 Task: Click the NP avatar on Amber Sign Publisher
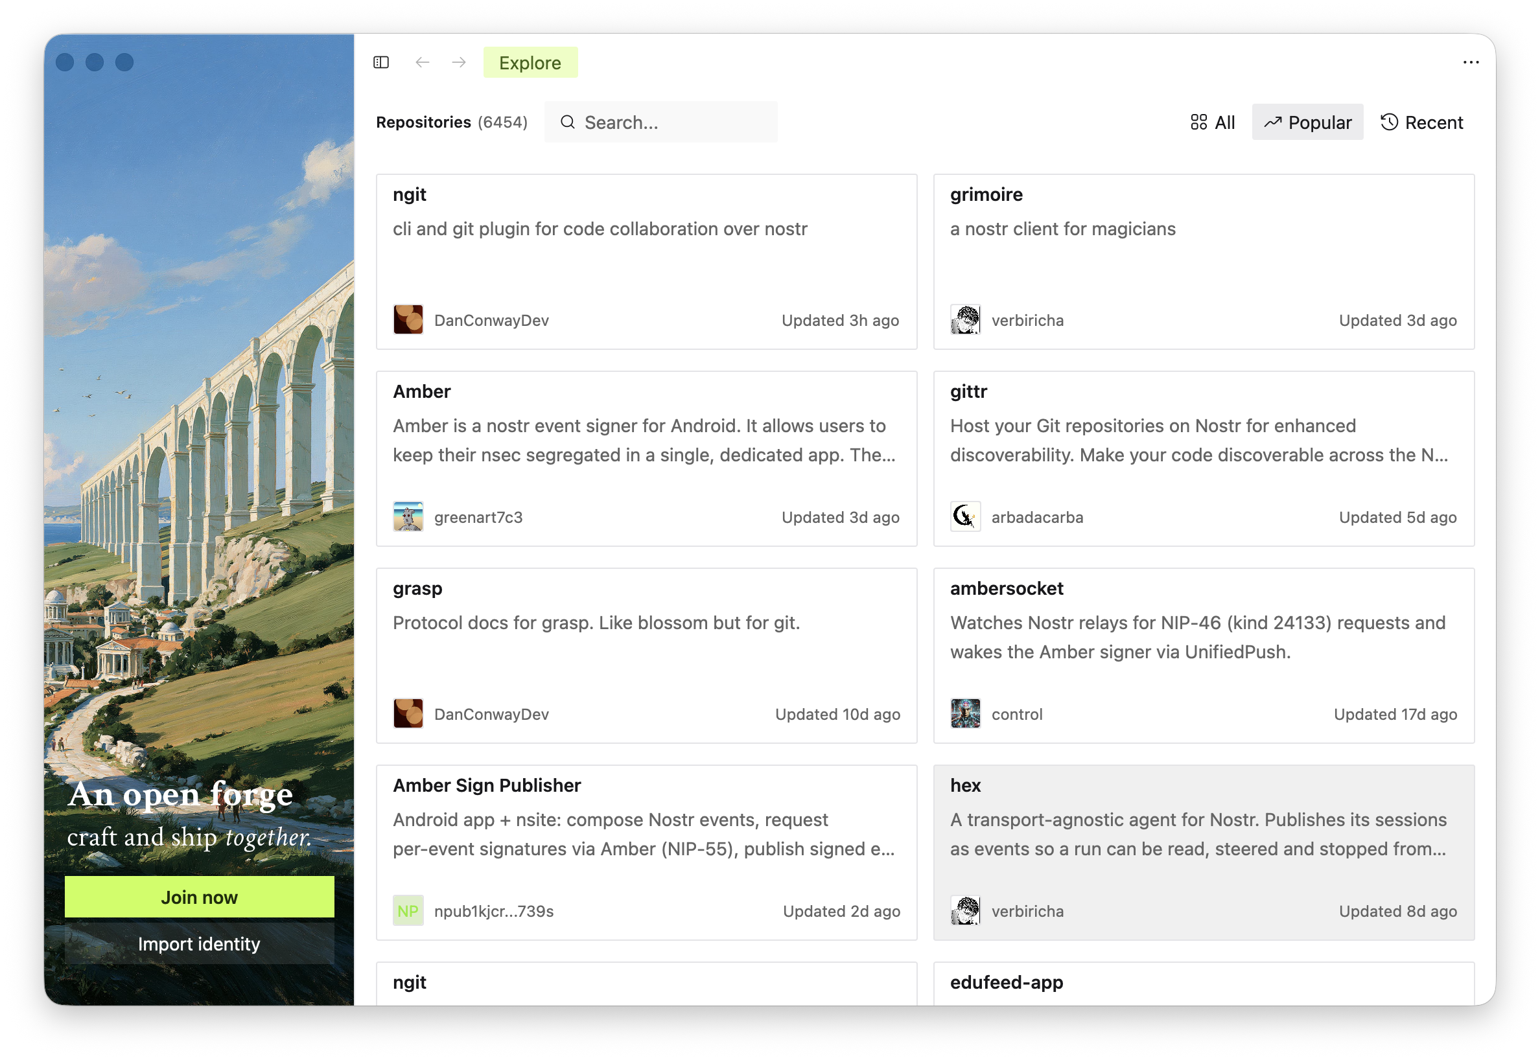[x=408, y=911]
